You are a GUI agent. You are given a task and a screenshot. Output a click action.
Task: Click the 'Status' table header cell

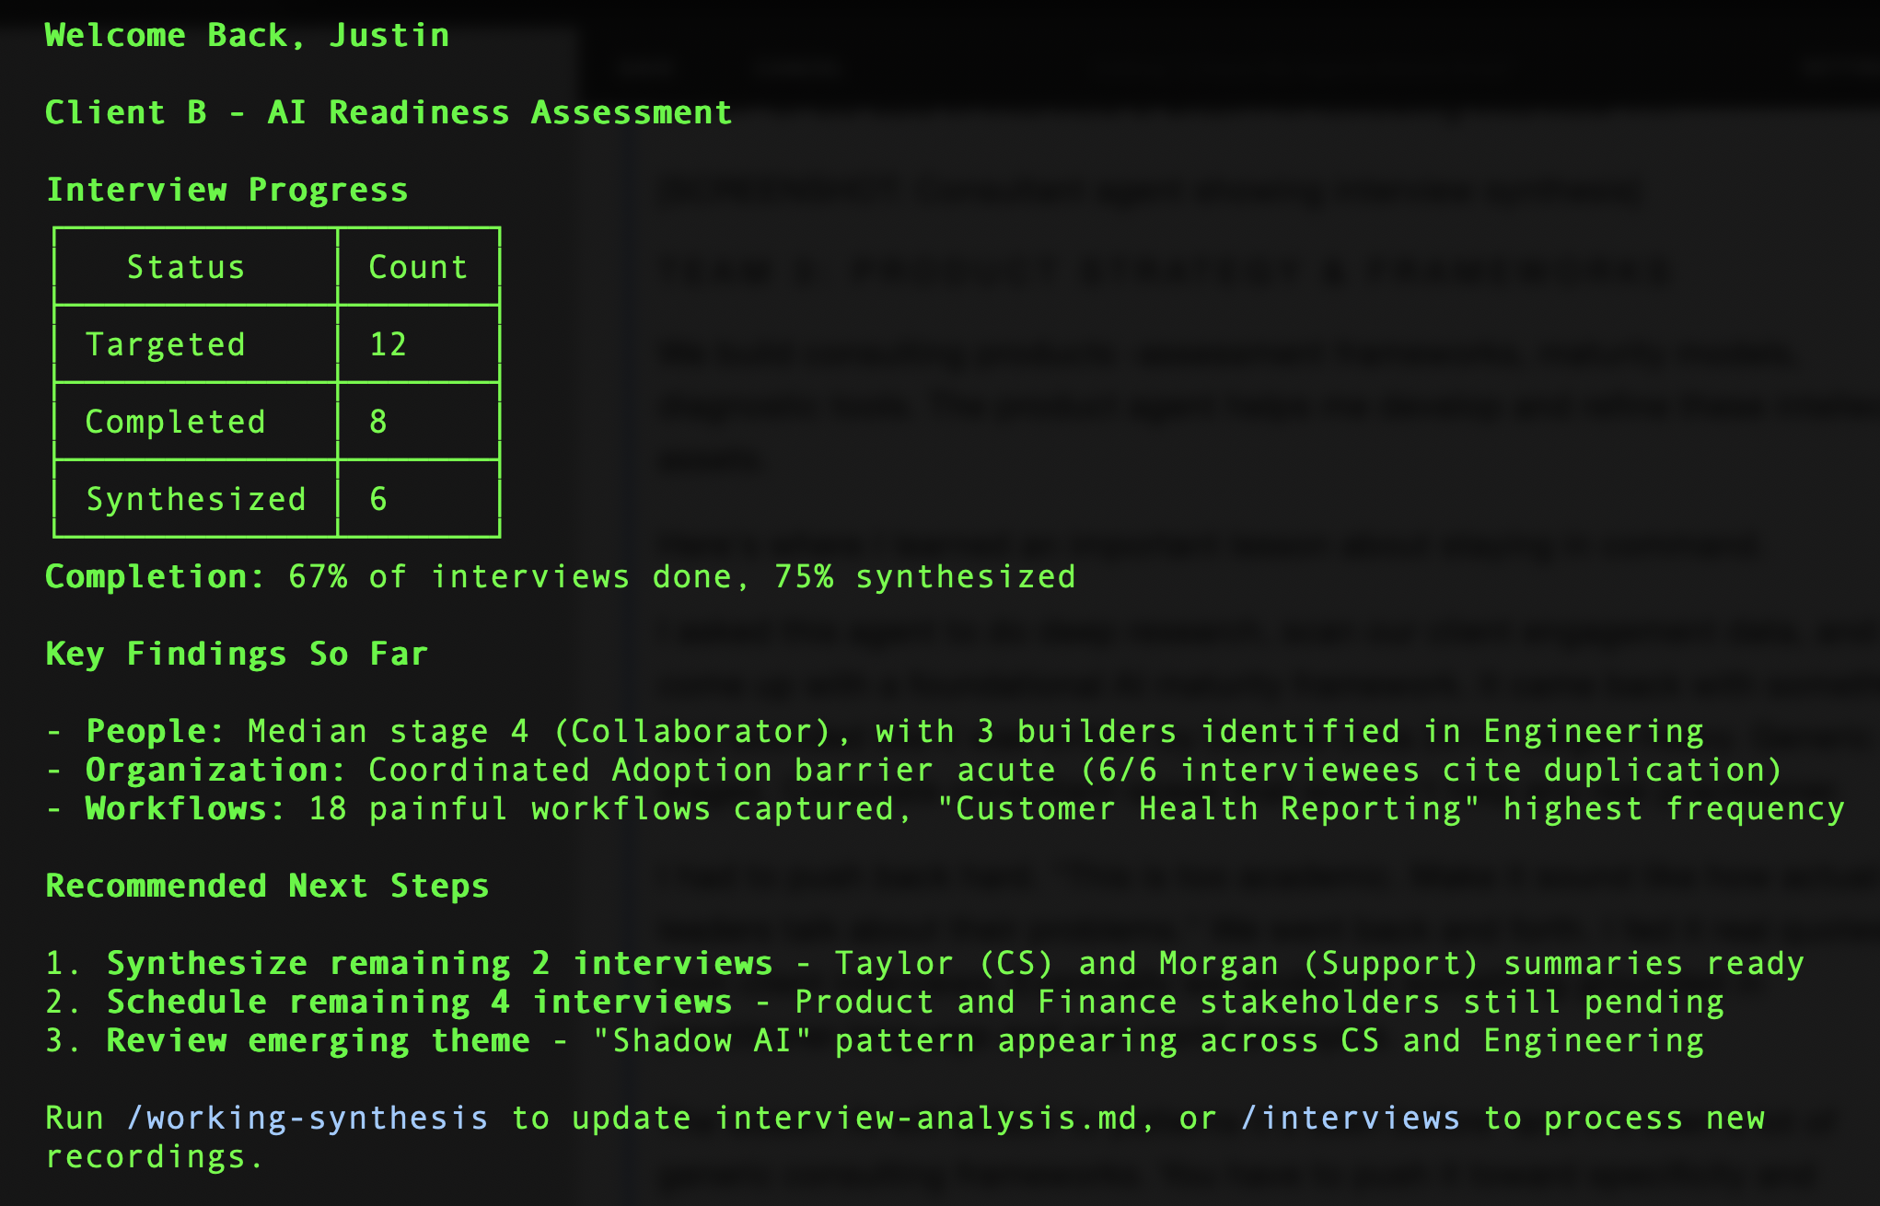point(186,267)
